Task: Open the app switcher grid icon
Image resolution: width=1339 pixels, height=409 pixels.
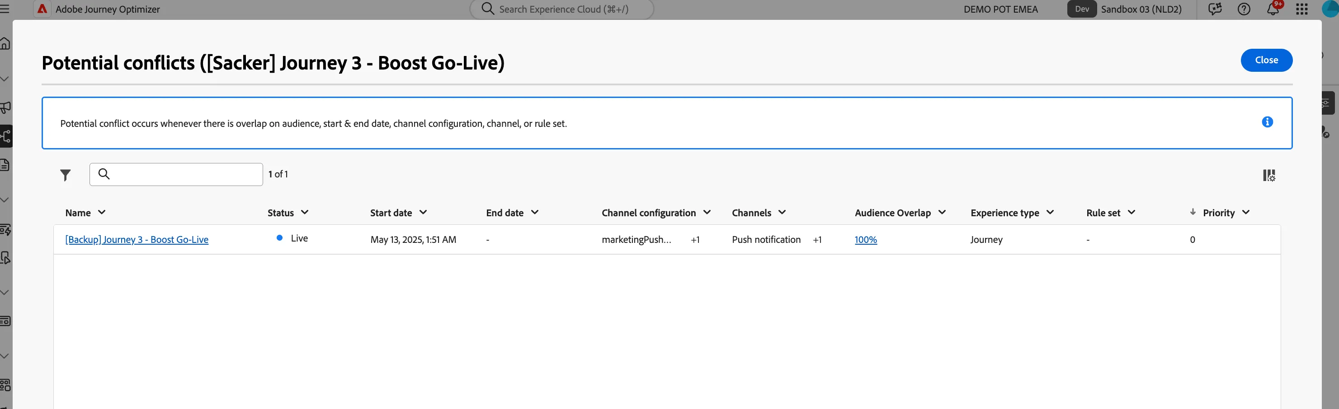Action: (x=1301, y=9)
